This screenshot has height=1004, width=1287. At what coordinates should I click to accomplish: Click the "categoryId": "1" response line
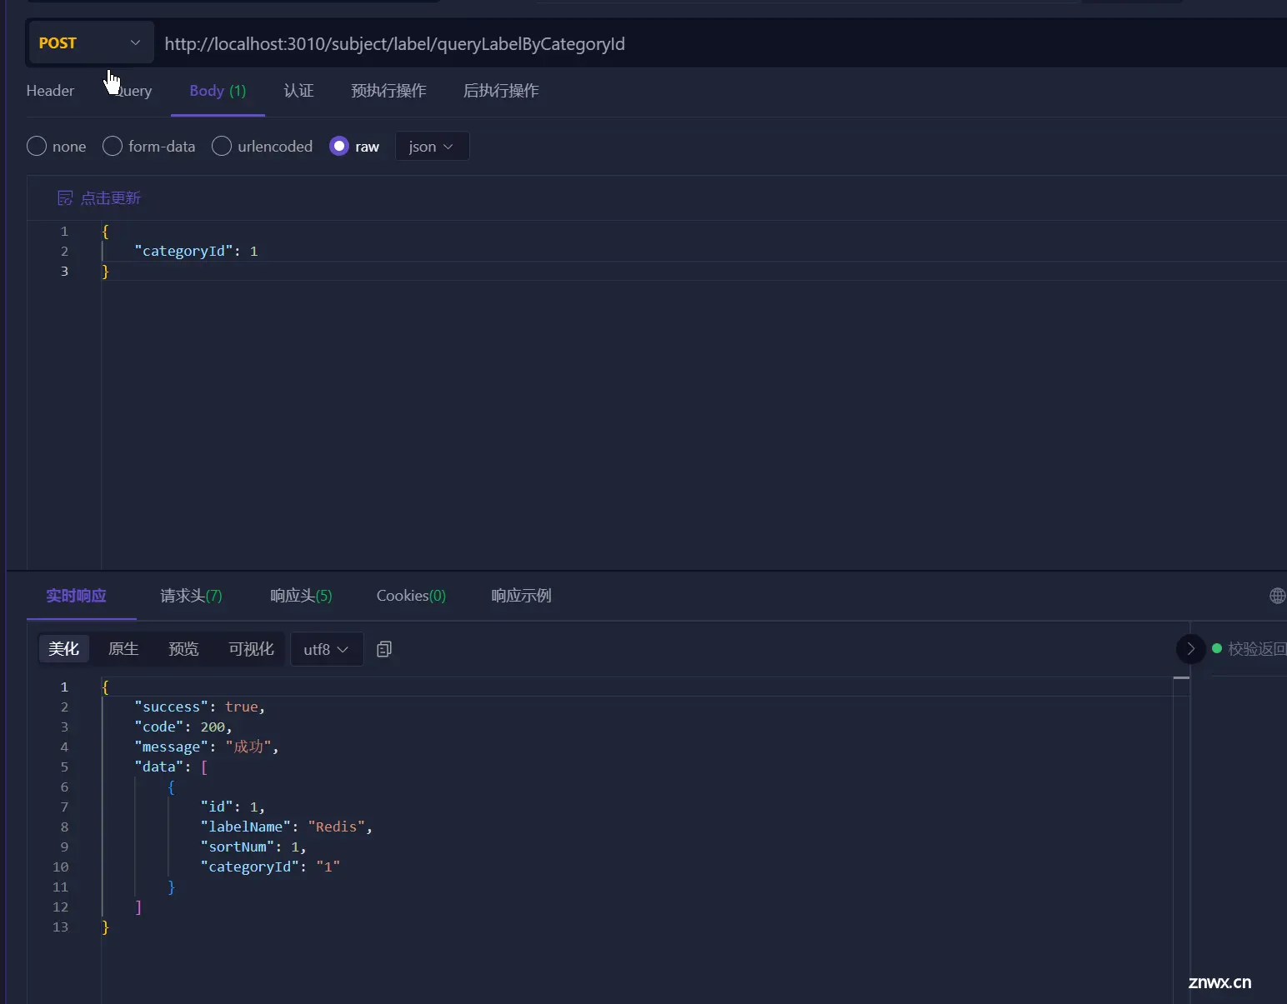click(x=270, y=867)
